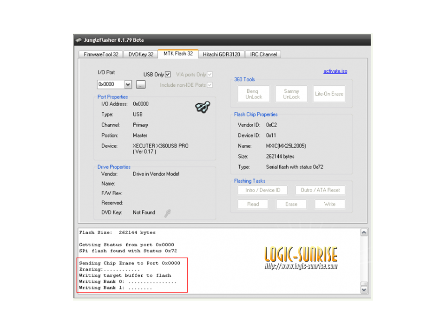Click the Intro / Device ID button

(x=262, y=190)
